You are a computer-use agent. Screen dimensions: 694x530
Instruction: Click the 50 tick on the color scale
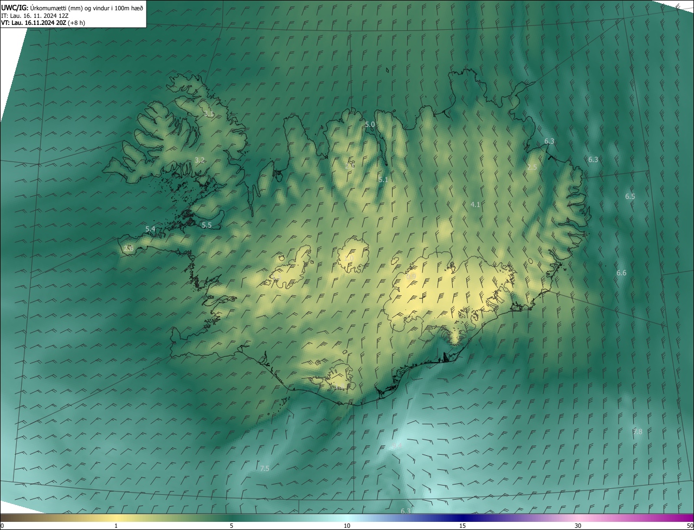[x=690, y=526]
